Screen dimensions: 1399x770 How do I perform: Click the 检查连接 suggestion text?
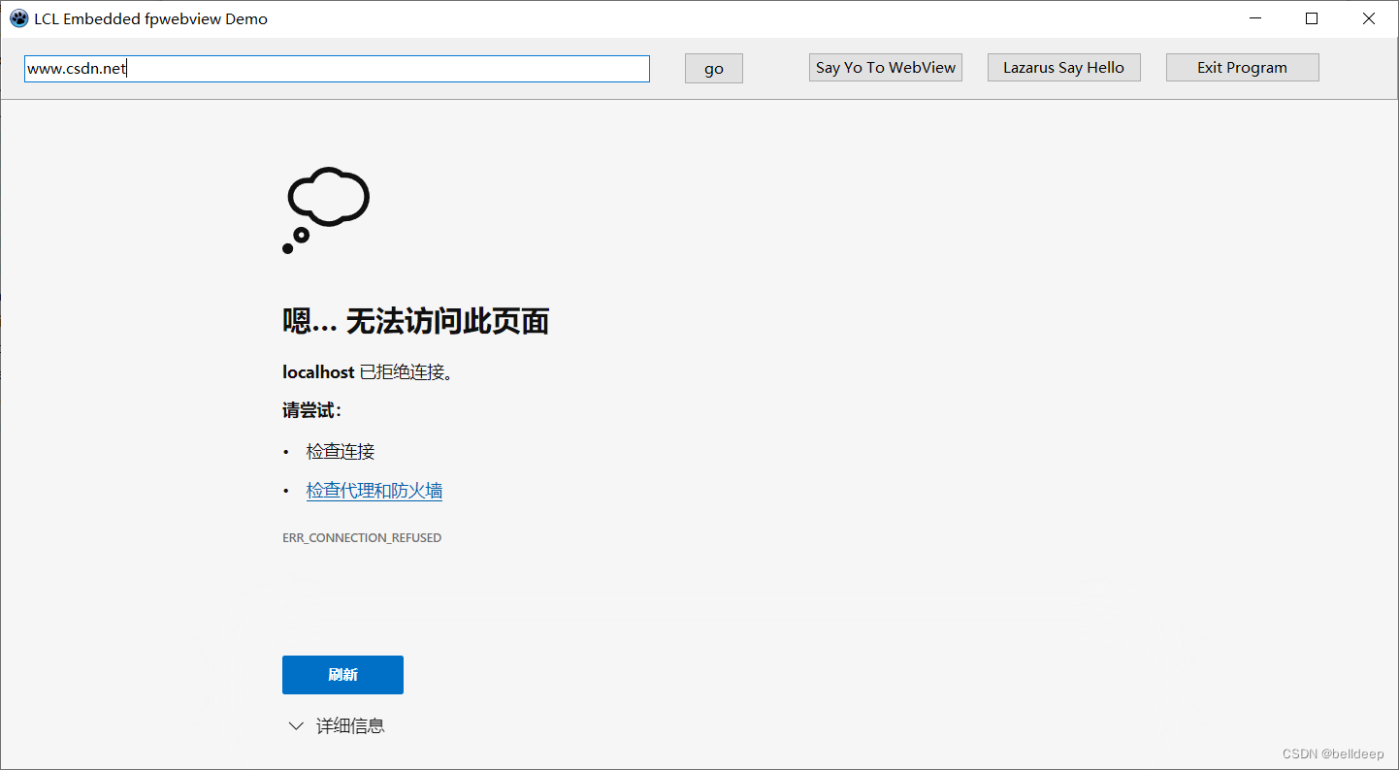341,452
